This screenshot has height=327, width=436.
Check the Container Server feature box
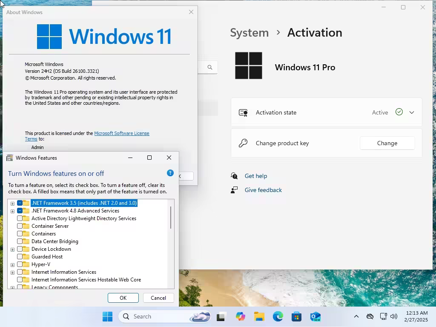(x=20, y=226)
